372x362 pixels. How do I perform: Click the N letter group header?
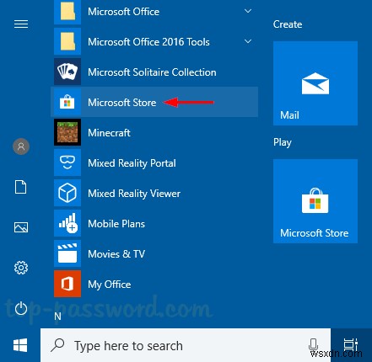57,317
